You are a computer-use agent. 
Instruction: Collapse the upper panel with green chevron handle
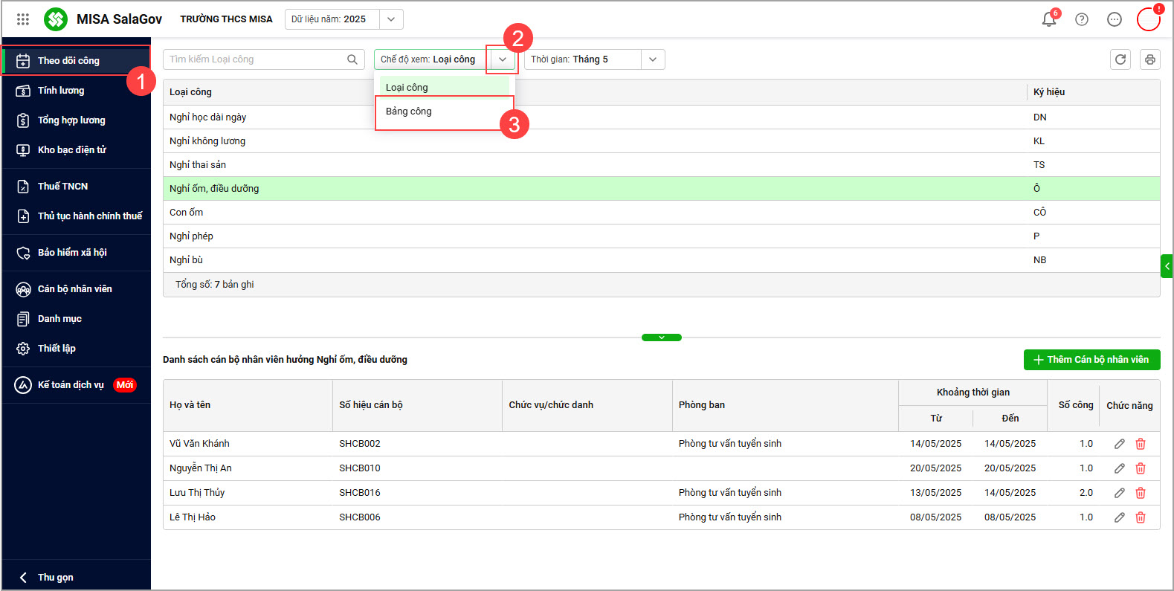pos(661,338)
